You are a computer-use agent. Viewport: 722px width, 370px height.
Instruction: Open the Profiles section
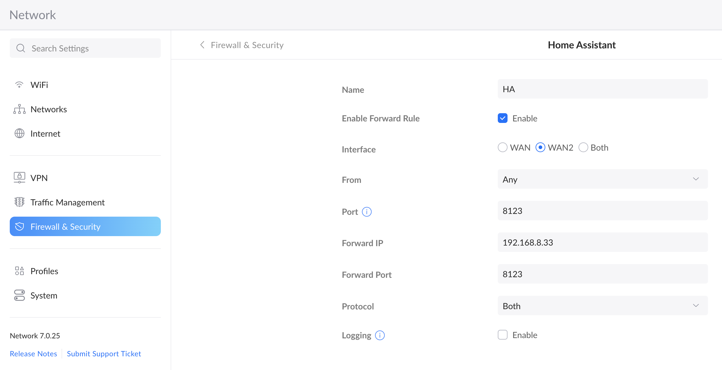(85, 271)
